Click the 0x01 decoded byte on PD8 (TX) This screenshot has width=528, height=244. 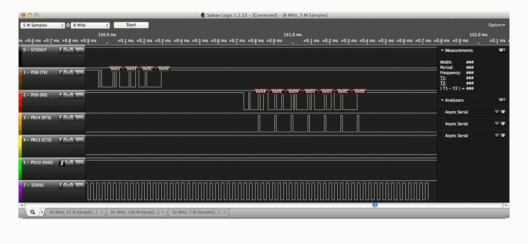(x=115, y=69)
